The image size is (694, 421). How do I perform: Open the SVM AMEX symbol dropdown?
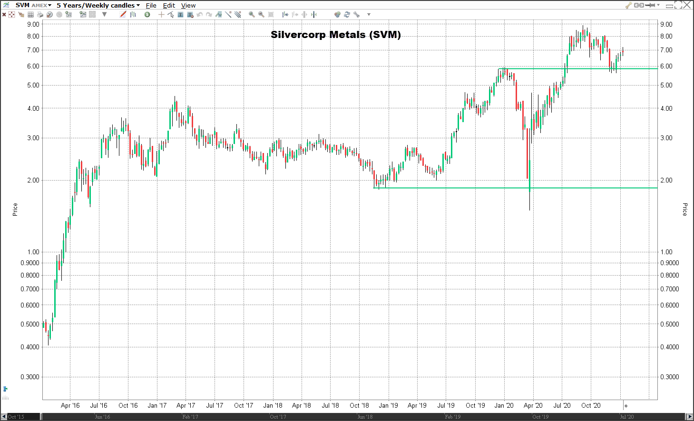[33, 5]
